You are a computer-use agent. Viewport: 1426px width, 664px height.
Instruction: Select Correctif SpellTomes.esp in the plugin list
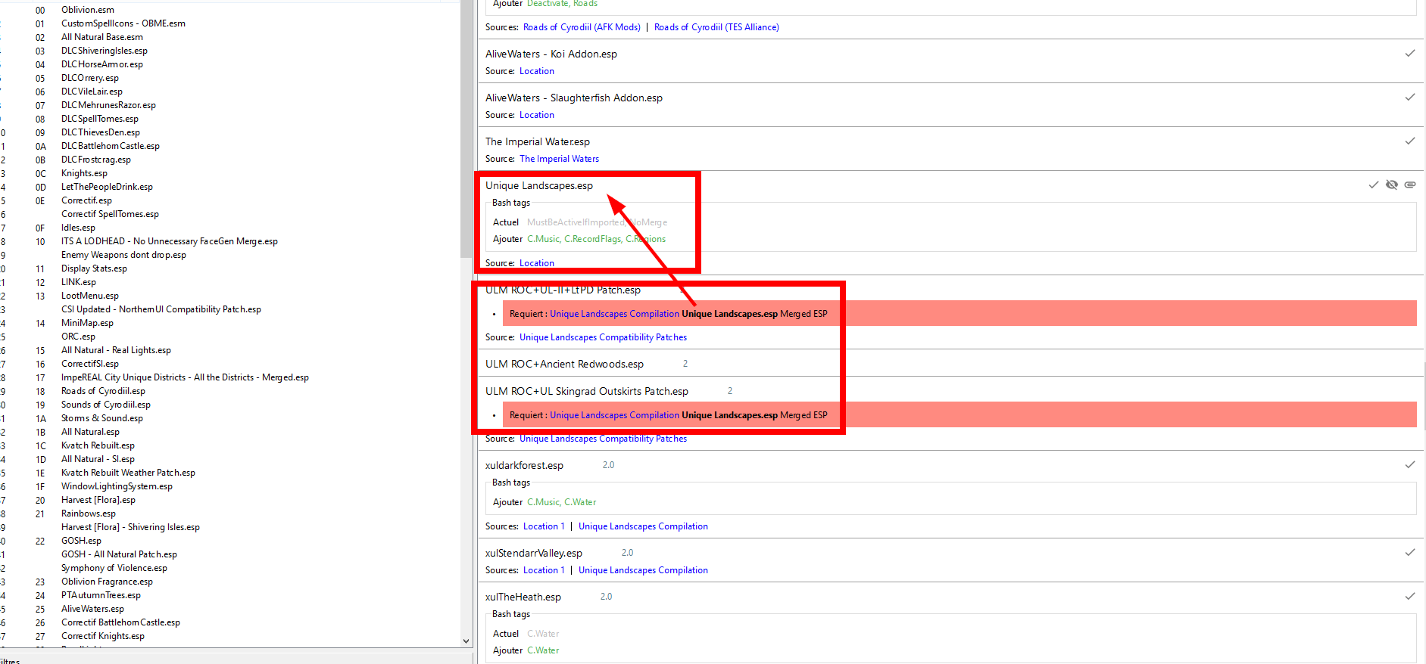[x=110, y=214]
